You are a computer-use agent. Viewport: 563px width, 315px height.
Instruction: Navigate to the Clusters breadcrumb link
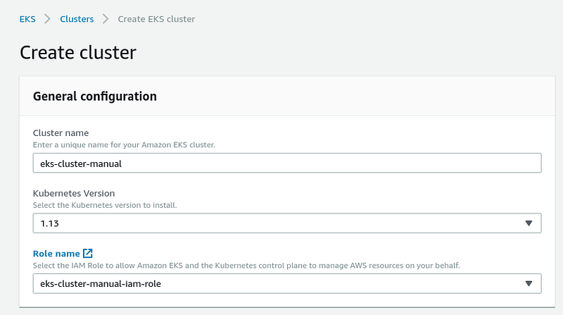77,19
